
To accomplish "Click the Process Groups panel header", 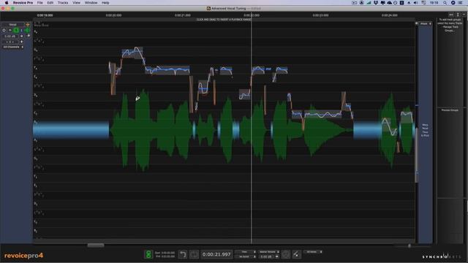I will (450, 110).
